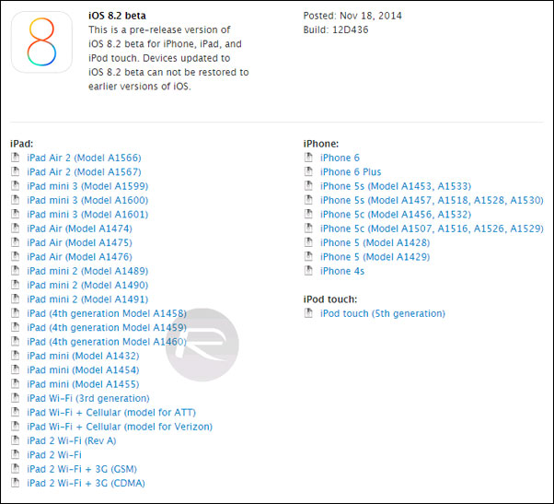The width and height of the screenshot is (554, 504).
Task: Open iPad (4th generation Model A1460) link
Action: click(107, 342)
